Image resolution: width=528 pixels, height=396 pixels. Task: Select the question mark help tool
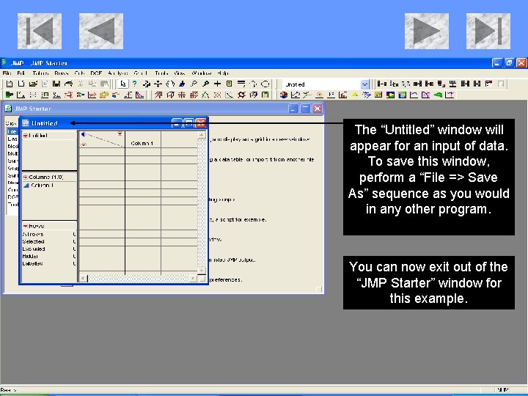click(x=134, y=84)
